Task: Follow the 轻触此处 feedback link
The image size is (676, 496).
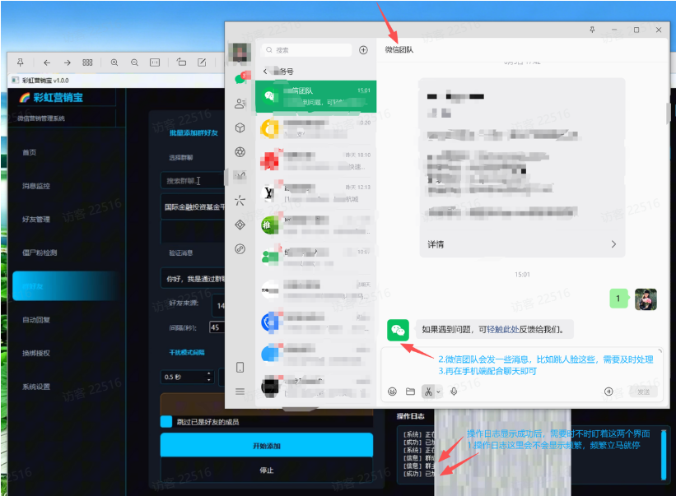Action: (503, 329)
